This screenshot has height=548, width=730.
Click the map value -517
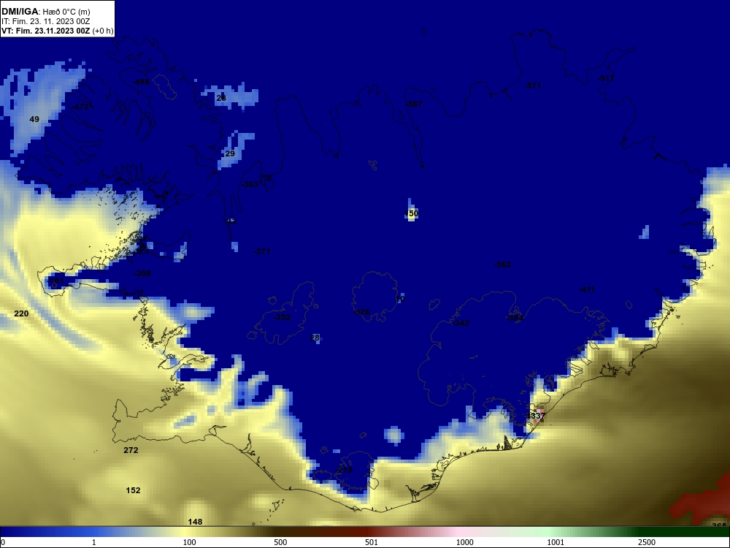point(606,78)
